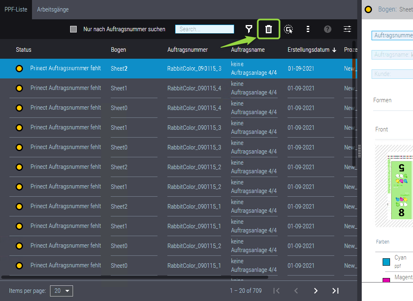Enable 'Nur nach Auftragsnummer suchen' checkbox
Viewport: 413px width, 301px height.
click(73, 29)
